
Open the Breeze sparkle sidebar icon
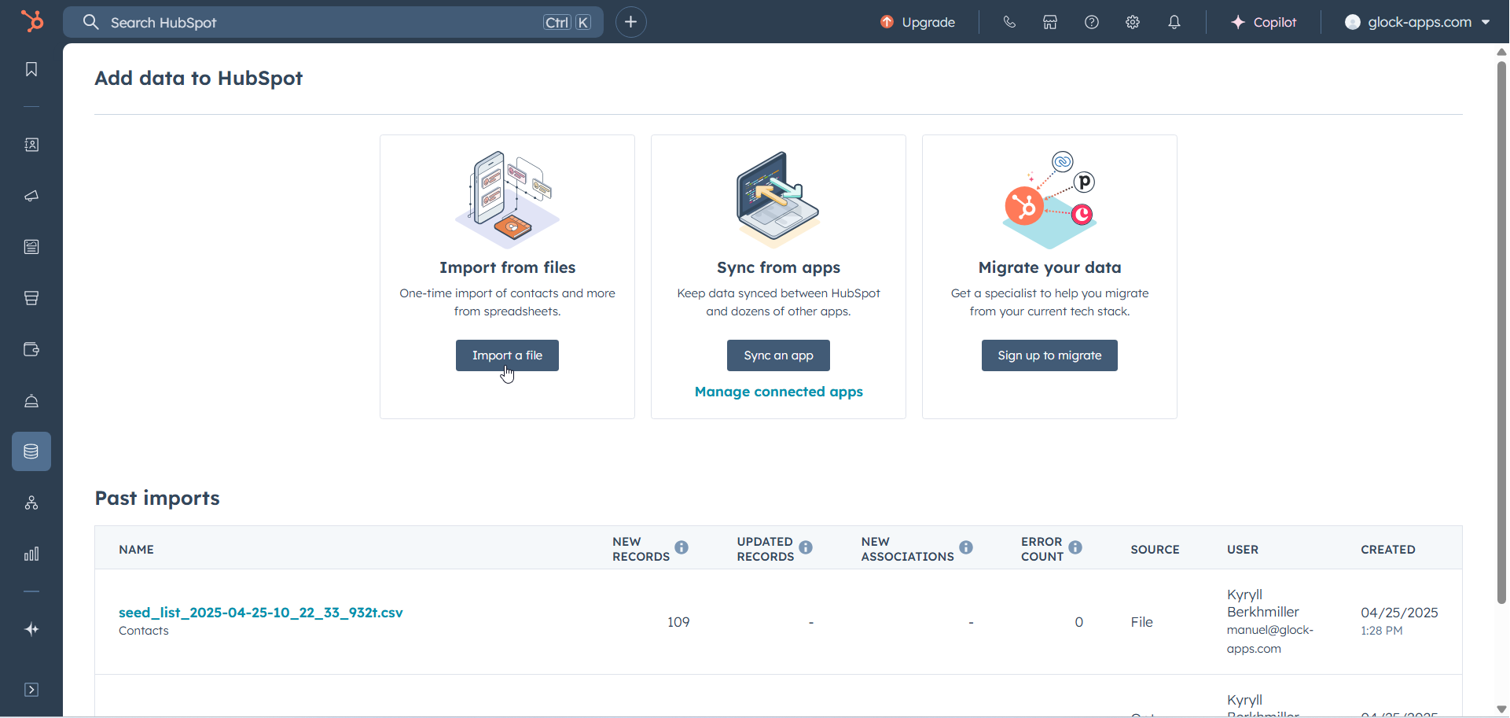(31, 629)
